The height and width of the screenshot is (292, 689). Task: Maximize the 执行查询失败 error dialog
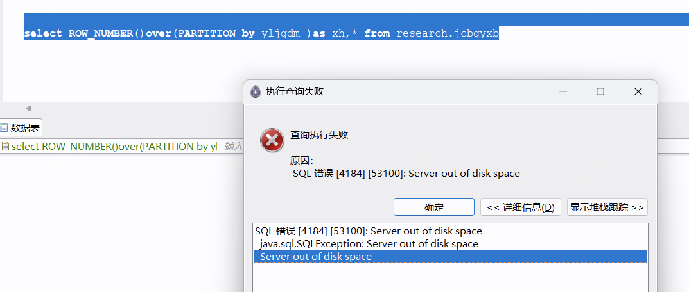click(600, 92)
